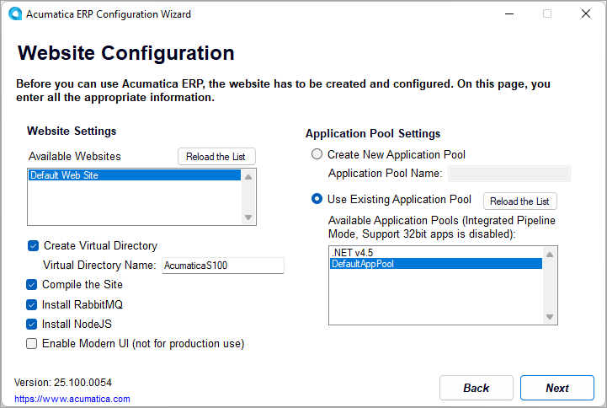Toggle the Create Virtual Directory checkbox
This screenshot has height=408, width=607.
[x=33, y=246]
